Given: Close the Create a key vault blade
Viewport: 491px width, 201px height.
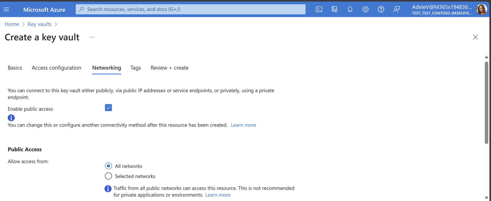Looking at the screenshot, I should click(475, 37).
